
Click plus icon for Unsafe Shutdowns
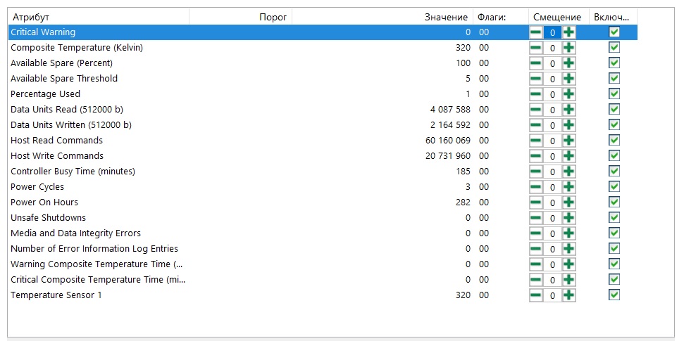pyautogui.click(x=568, y=218)
